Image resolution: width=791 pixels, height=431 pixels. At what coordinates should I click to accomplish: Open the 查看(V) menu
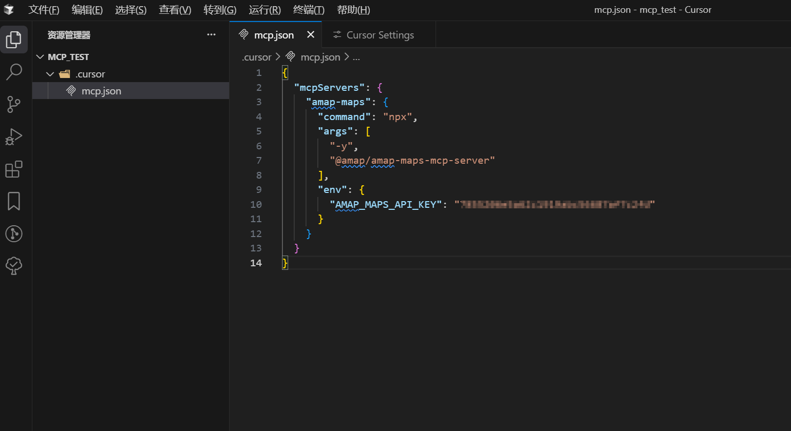click(x=175, y=10)
